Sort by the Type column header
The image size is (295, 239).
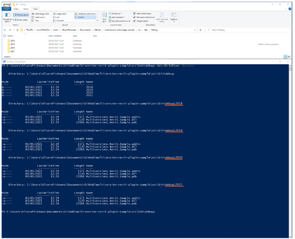[x=75, y=36]
